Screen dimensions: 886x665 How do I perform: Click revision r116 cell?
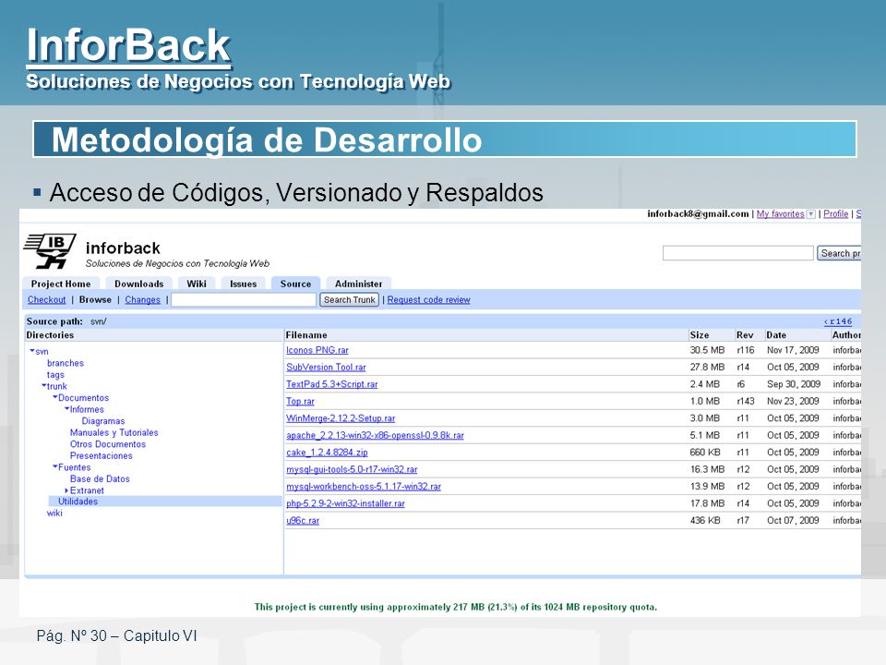click(746, 350)
